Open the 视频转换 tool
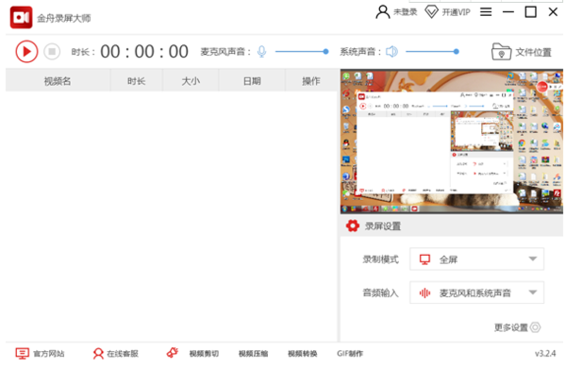Image resolution: width=566 pixels, height=367 pixels. coord(302,354)
